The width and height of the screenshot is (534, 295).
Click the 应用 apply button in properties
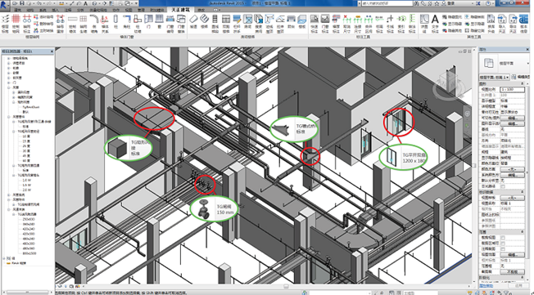point(518,286)
